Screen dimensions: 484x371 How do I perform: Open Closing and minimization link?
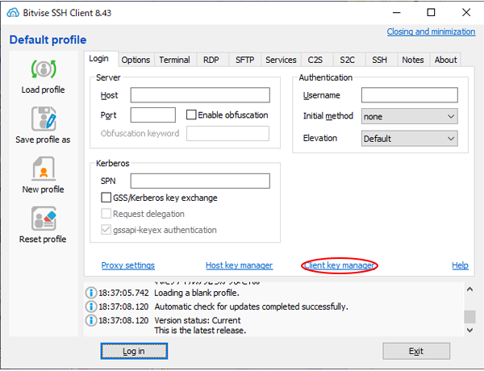[431, 31]
